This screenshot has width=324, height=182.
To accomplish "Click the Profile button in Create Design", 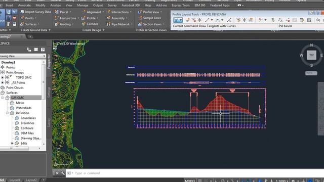I will [x=90, y=18].
